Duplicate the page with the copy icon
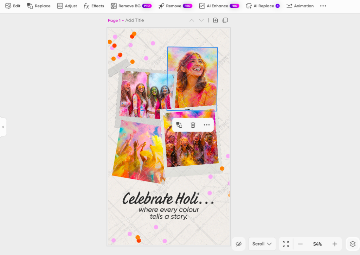 (x=225, y=20)
